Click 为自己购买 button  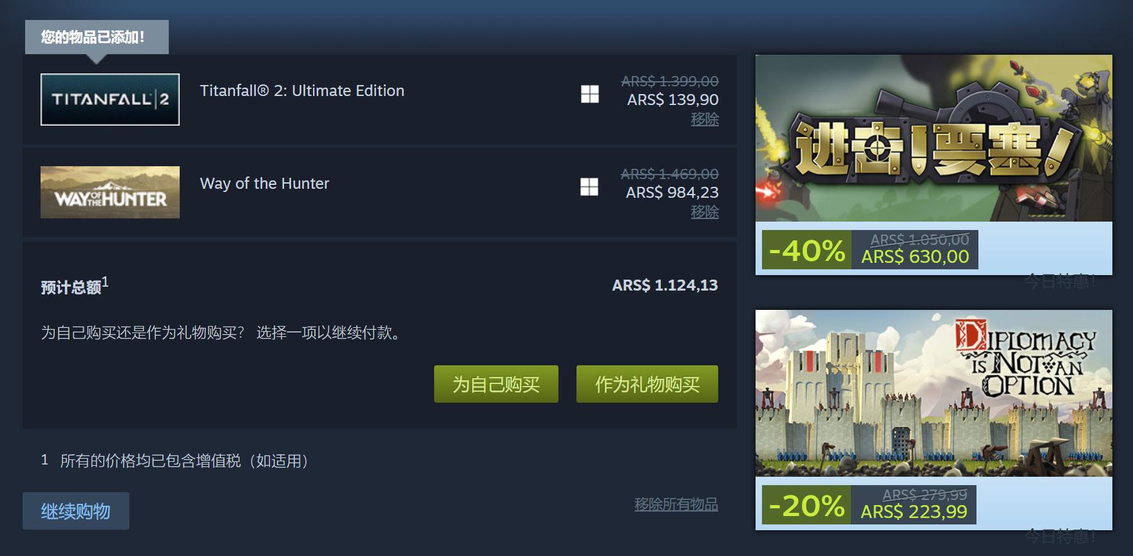coord(496,384)
